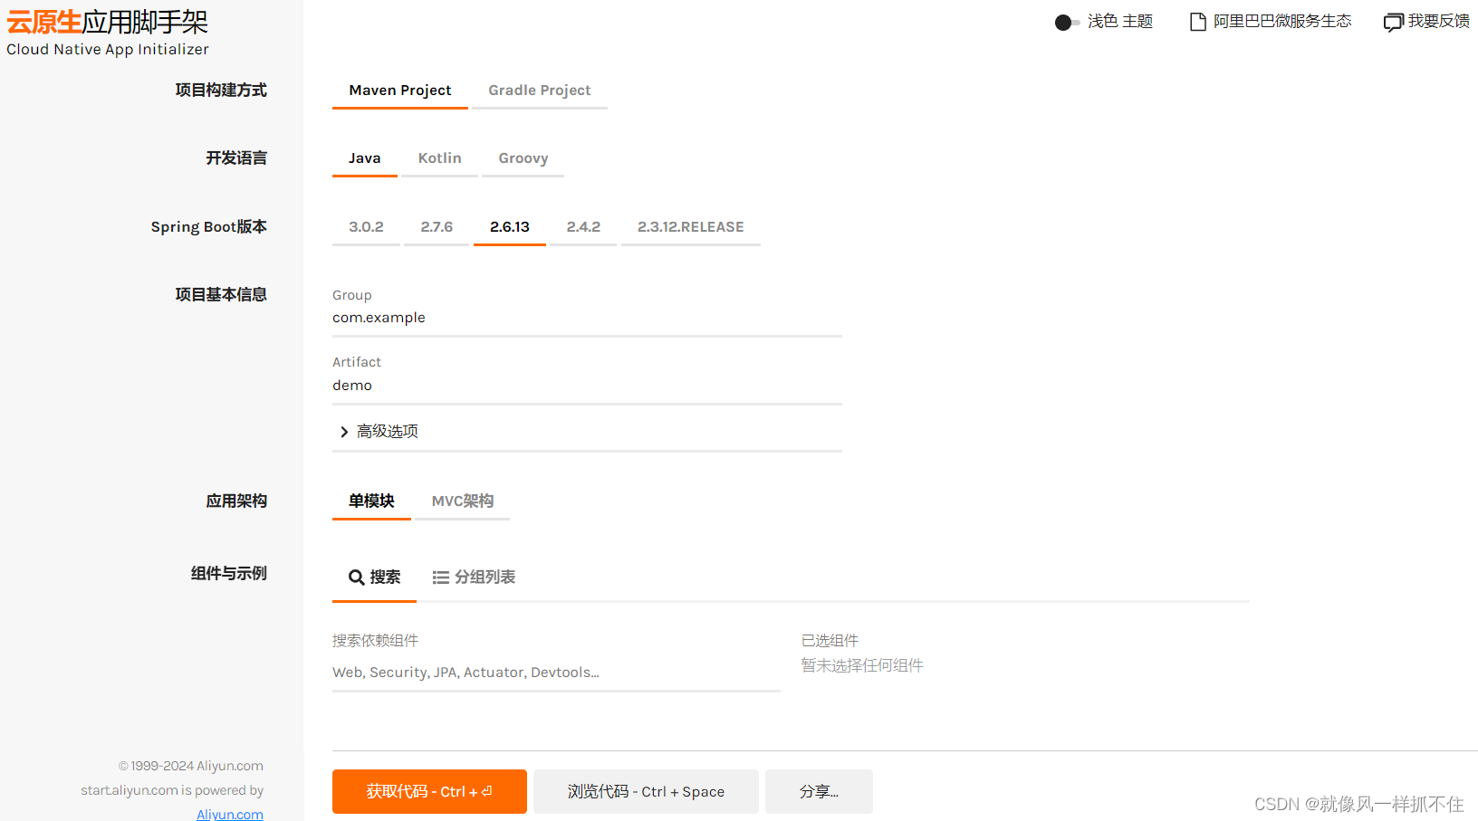
Task: Click the document icon beside 阿里巴巴微服务生态
Action: point(1197,22)
